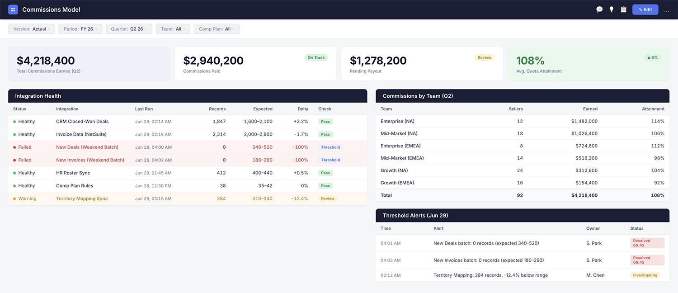Open the Period: FY 26 dropdown
The height and width of the screenshot is (293, 678).
[x=80, y=29]
